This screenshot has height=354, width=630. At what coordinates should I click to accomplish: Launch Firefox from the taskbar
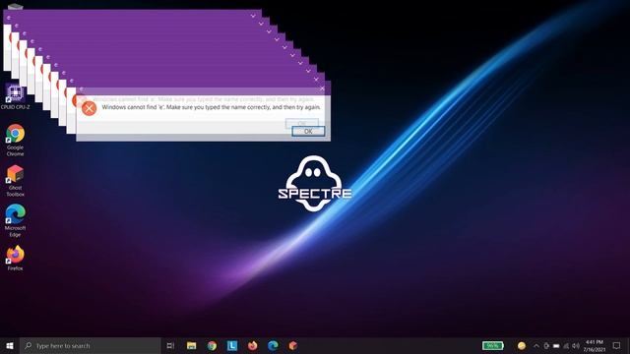(252, 345)
